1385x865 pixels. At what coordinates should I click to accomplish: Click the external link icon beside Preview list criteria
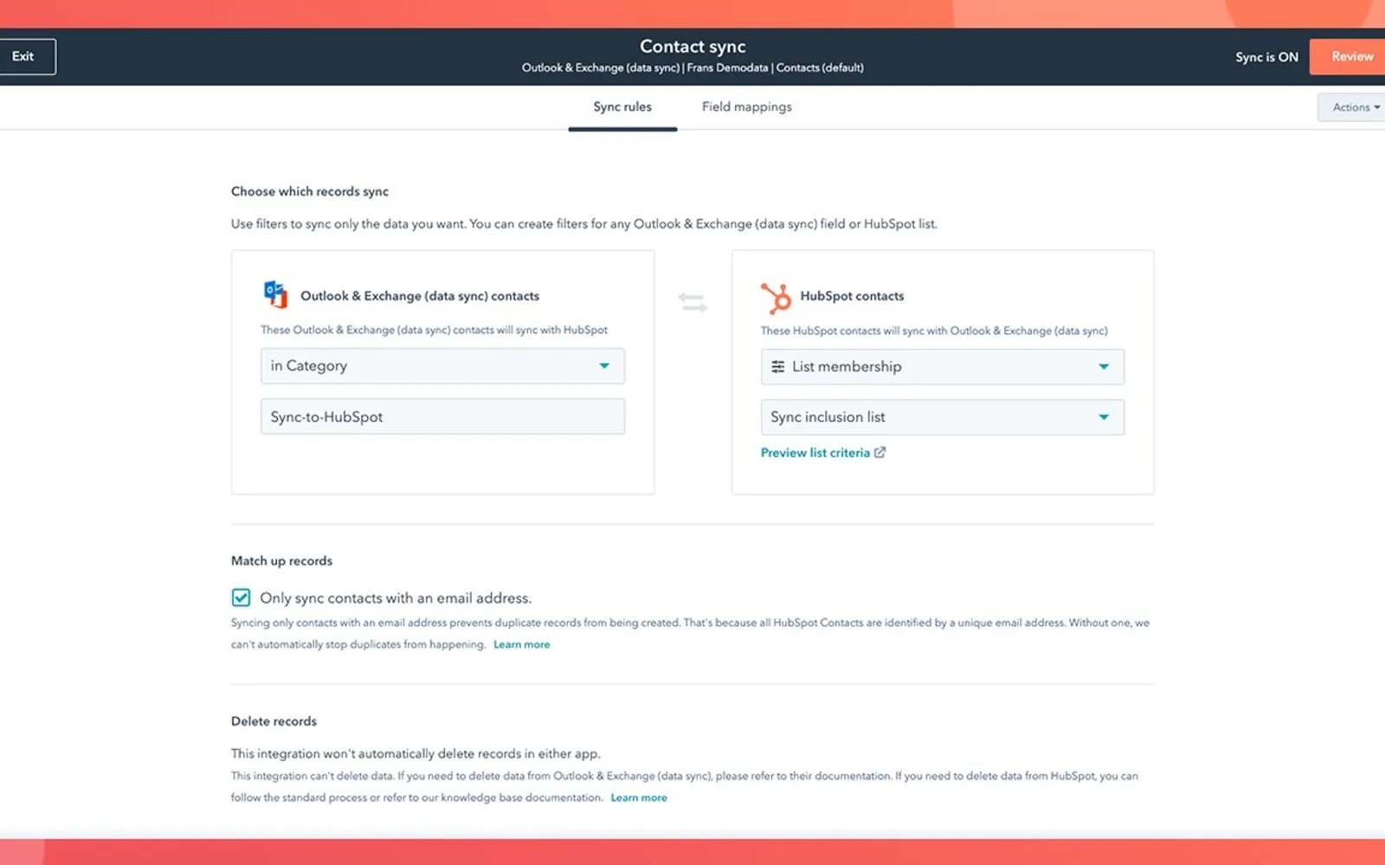coord(880,452)
